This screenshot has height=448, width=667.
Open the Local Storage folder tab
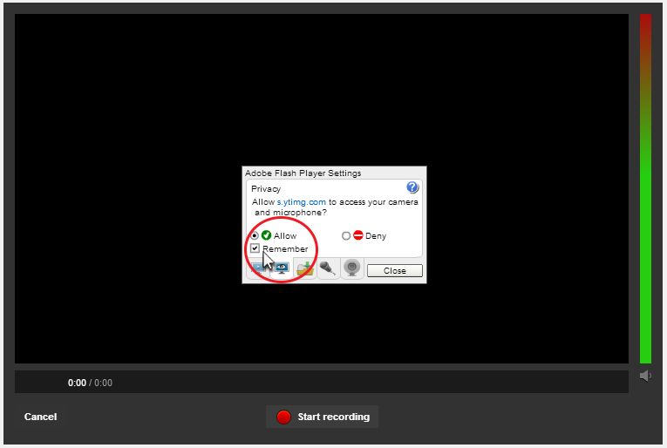[x=305, y=268]
